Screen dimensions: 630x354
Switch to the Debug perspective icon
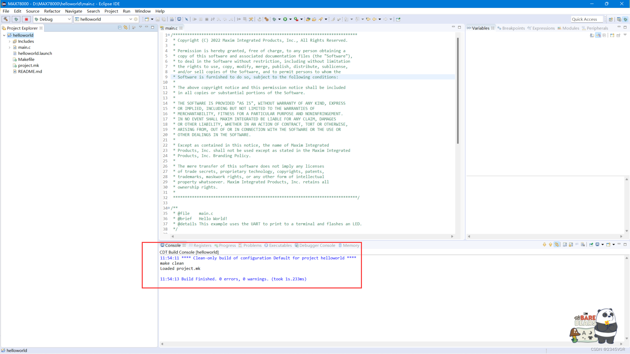[x=625, y=19]
